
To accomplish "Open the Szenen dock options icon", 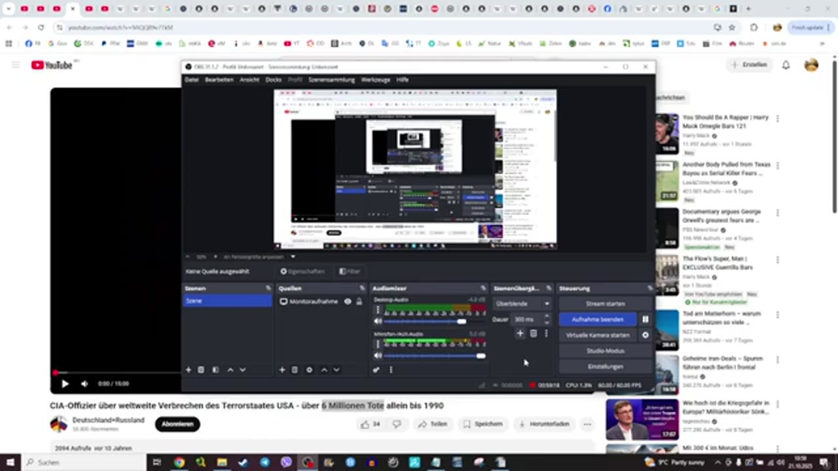I will tap(268, 288).
